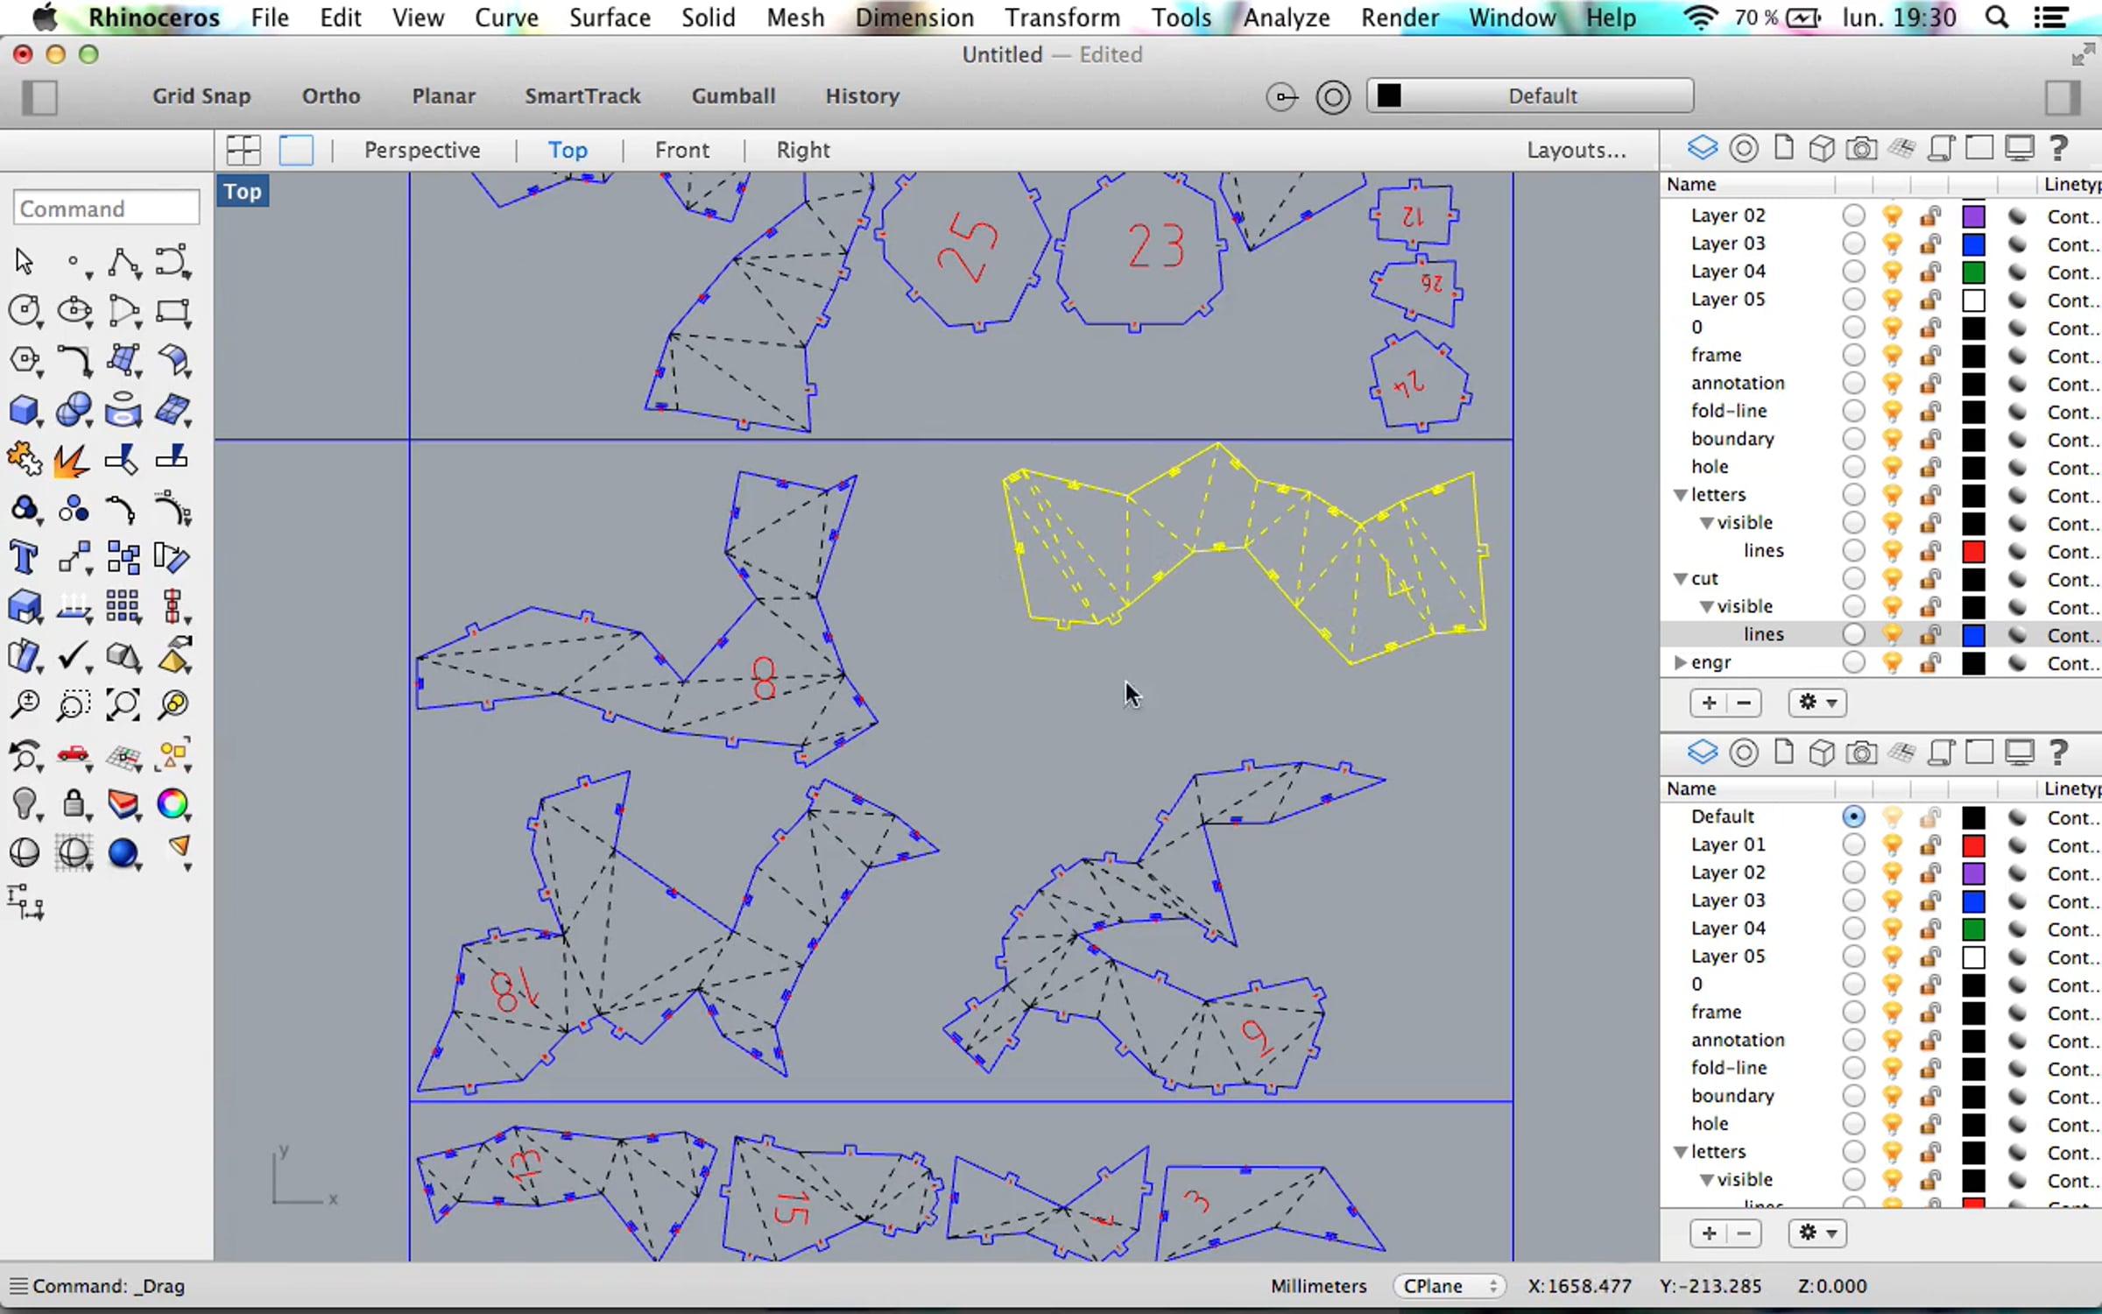2102x1314 pixels.
Task: Activate the Zoom magnifier tool
Action: pyautogui.click(x=25, y=704)
